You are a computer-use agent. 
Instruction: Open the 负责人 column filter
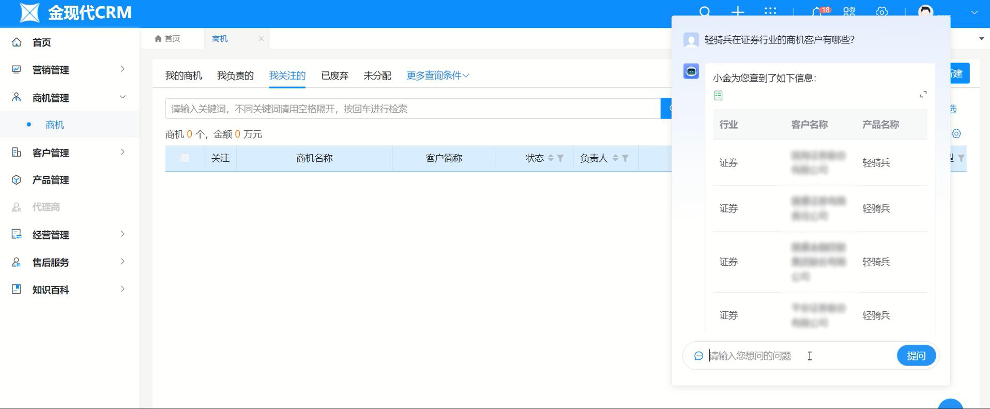(x=625, y=158)
